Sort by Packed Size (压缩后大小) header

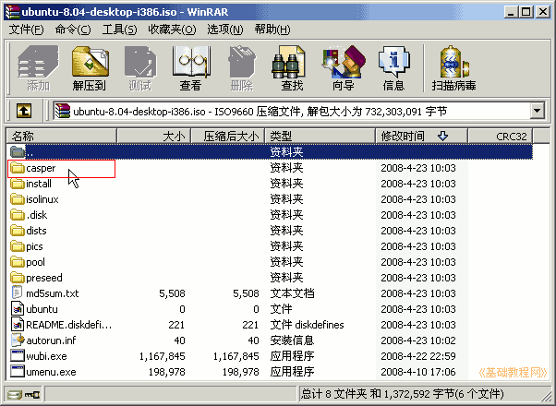pyautogui.click(x=228, y=136)
